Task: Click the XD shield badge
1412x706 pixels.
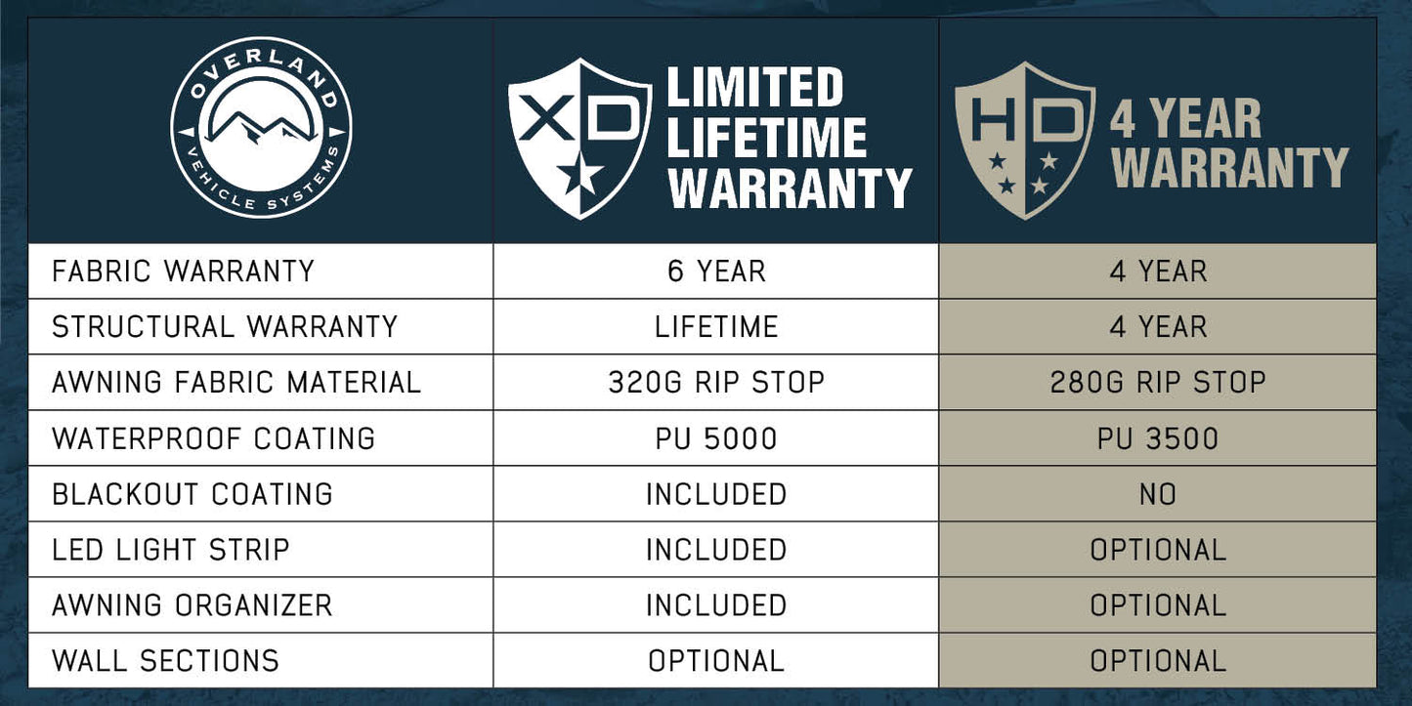Action: click(579, 135)
